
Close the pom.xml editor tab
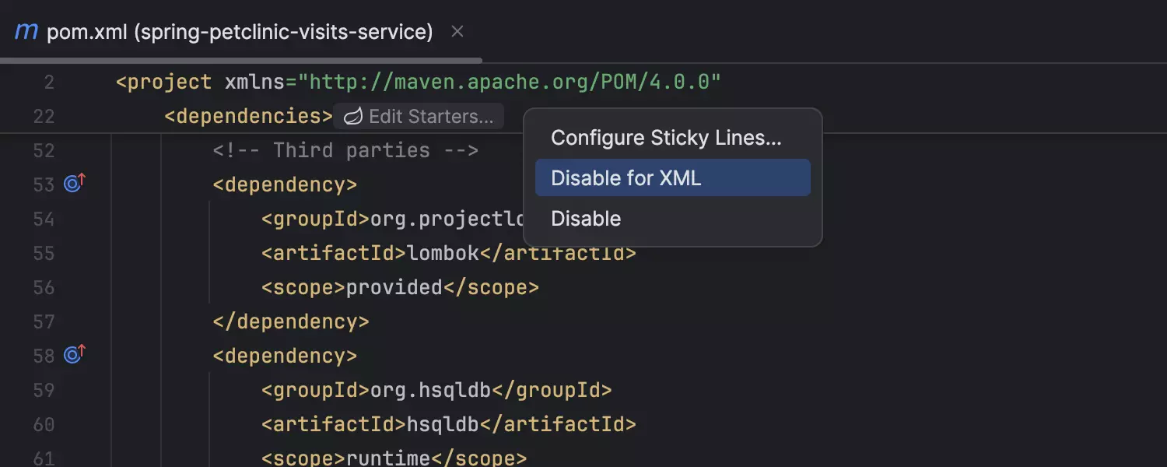[x=457, y=32]
